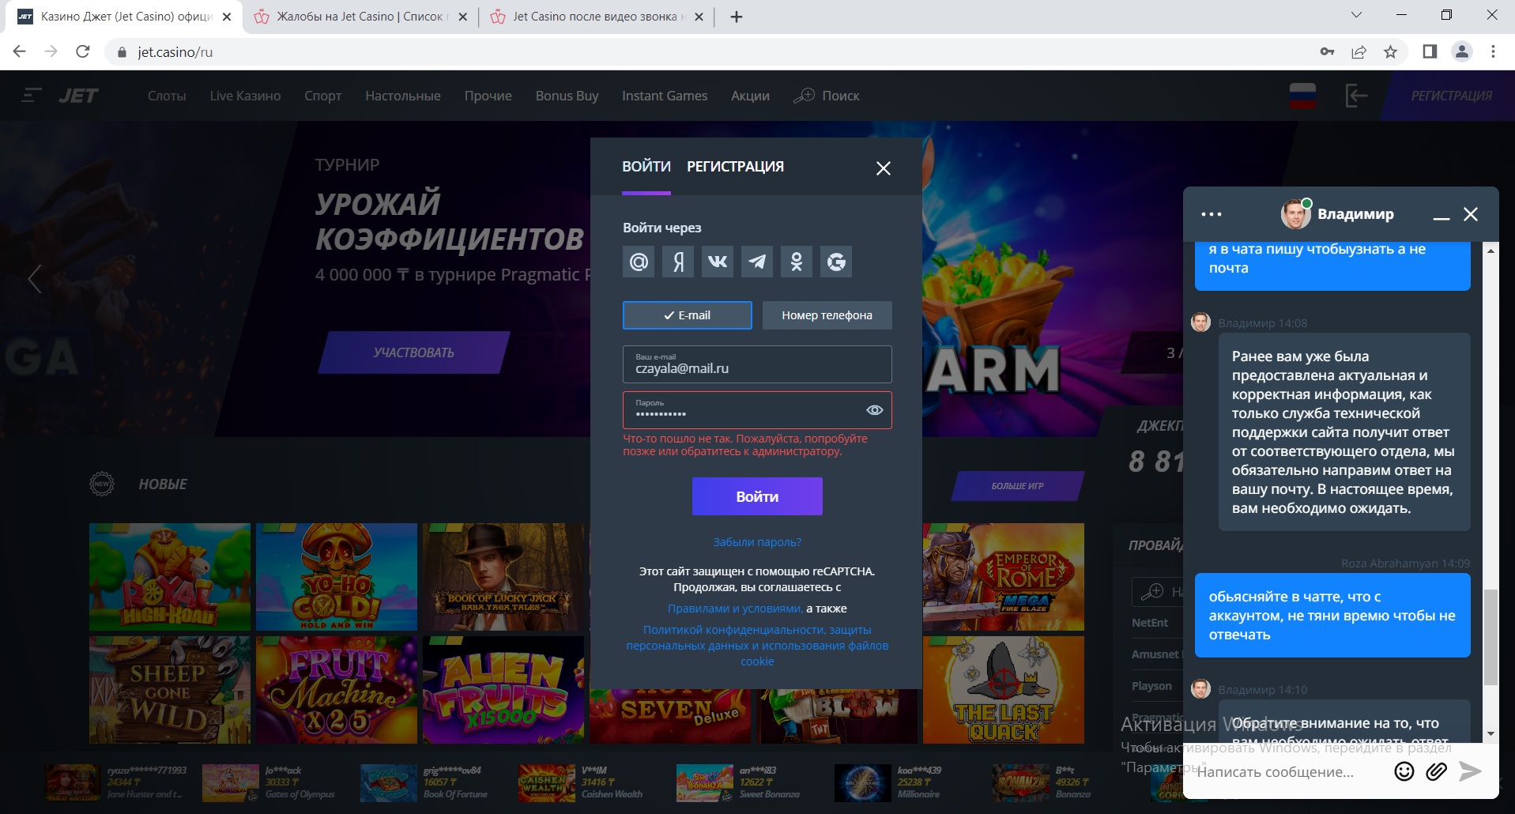
Task: Click the БОЛЬШЕ ИГР button
Action: [1018, 486]
